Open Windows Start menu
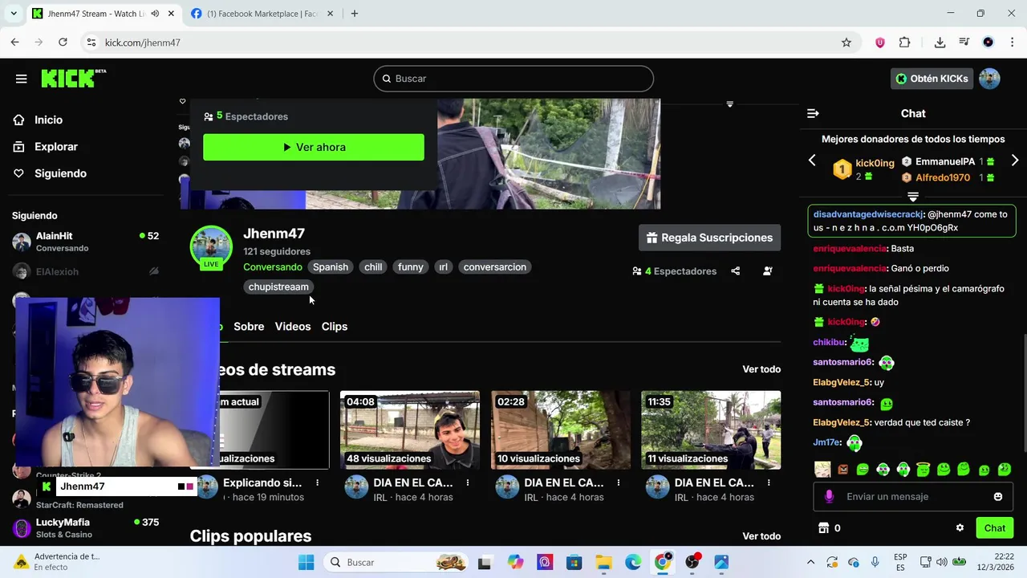This screenshot has height=578, width=1027. (x=306, y=563)
